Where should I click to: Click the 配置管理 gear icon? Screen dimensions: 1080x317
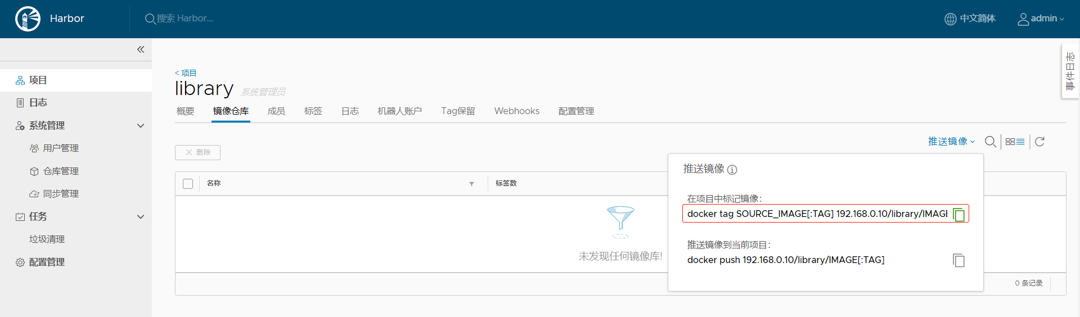(x=20, y=262)
